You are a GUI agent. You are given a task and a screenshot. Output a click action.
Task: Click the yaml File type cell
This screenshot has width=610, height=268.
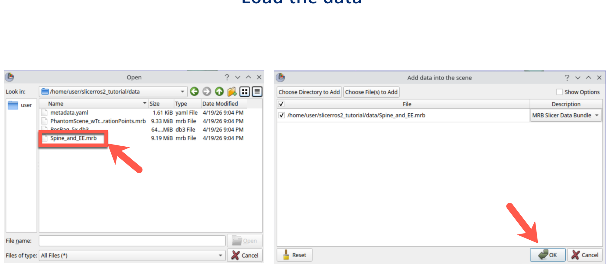186,113
